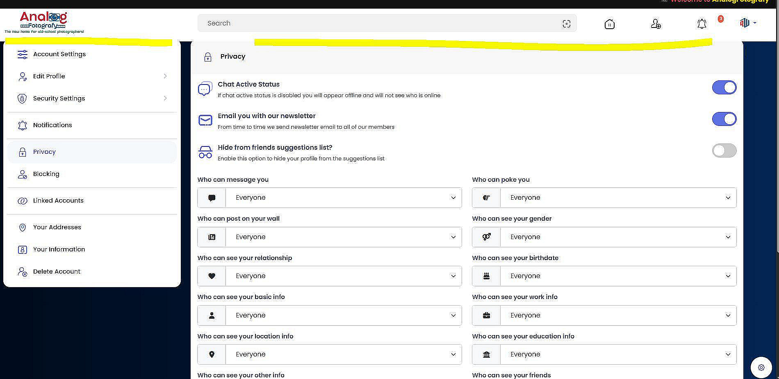
Task: Enable Hide from friends suggestions switch
Action: point(724,151)
